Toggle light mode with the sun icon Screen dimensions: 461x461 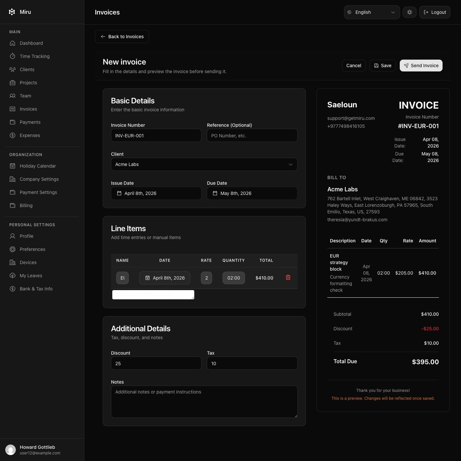(409, 12)
